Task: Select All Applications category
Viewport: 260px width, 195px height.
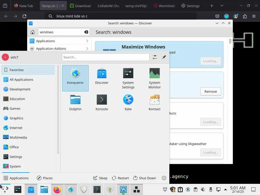Action: click(28, 79)
